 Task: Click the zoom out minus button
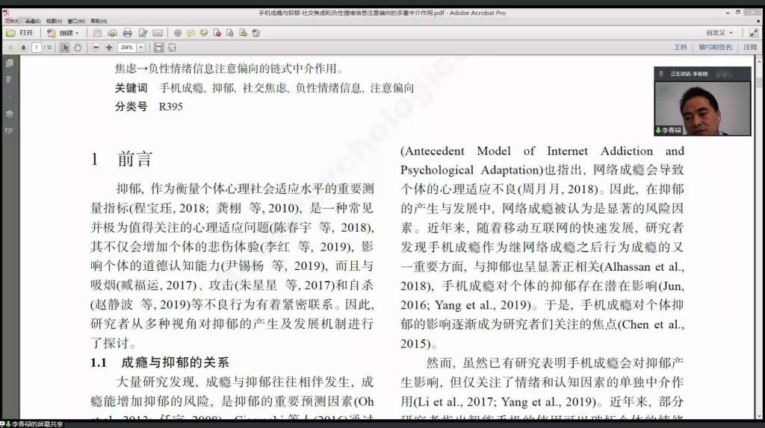point(96,47)
